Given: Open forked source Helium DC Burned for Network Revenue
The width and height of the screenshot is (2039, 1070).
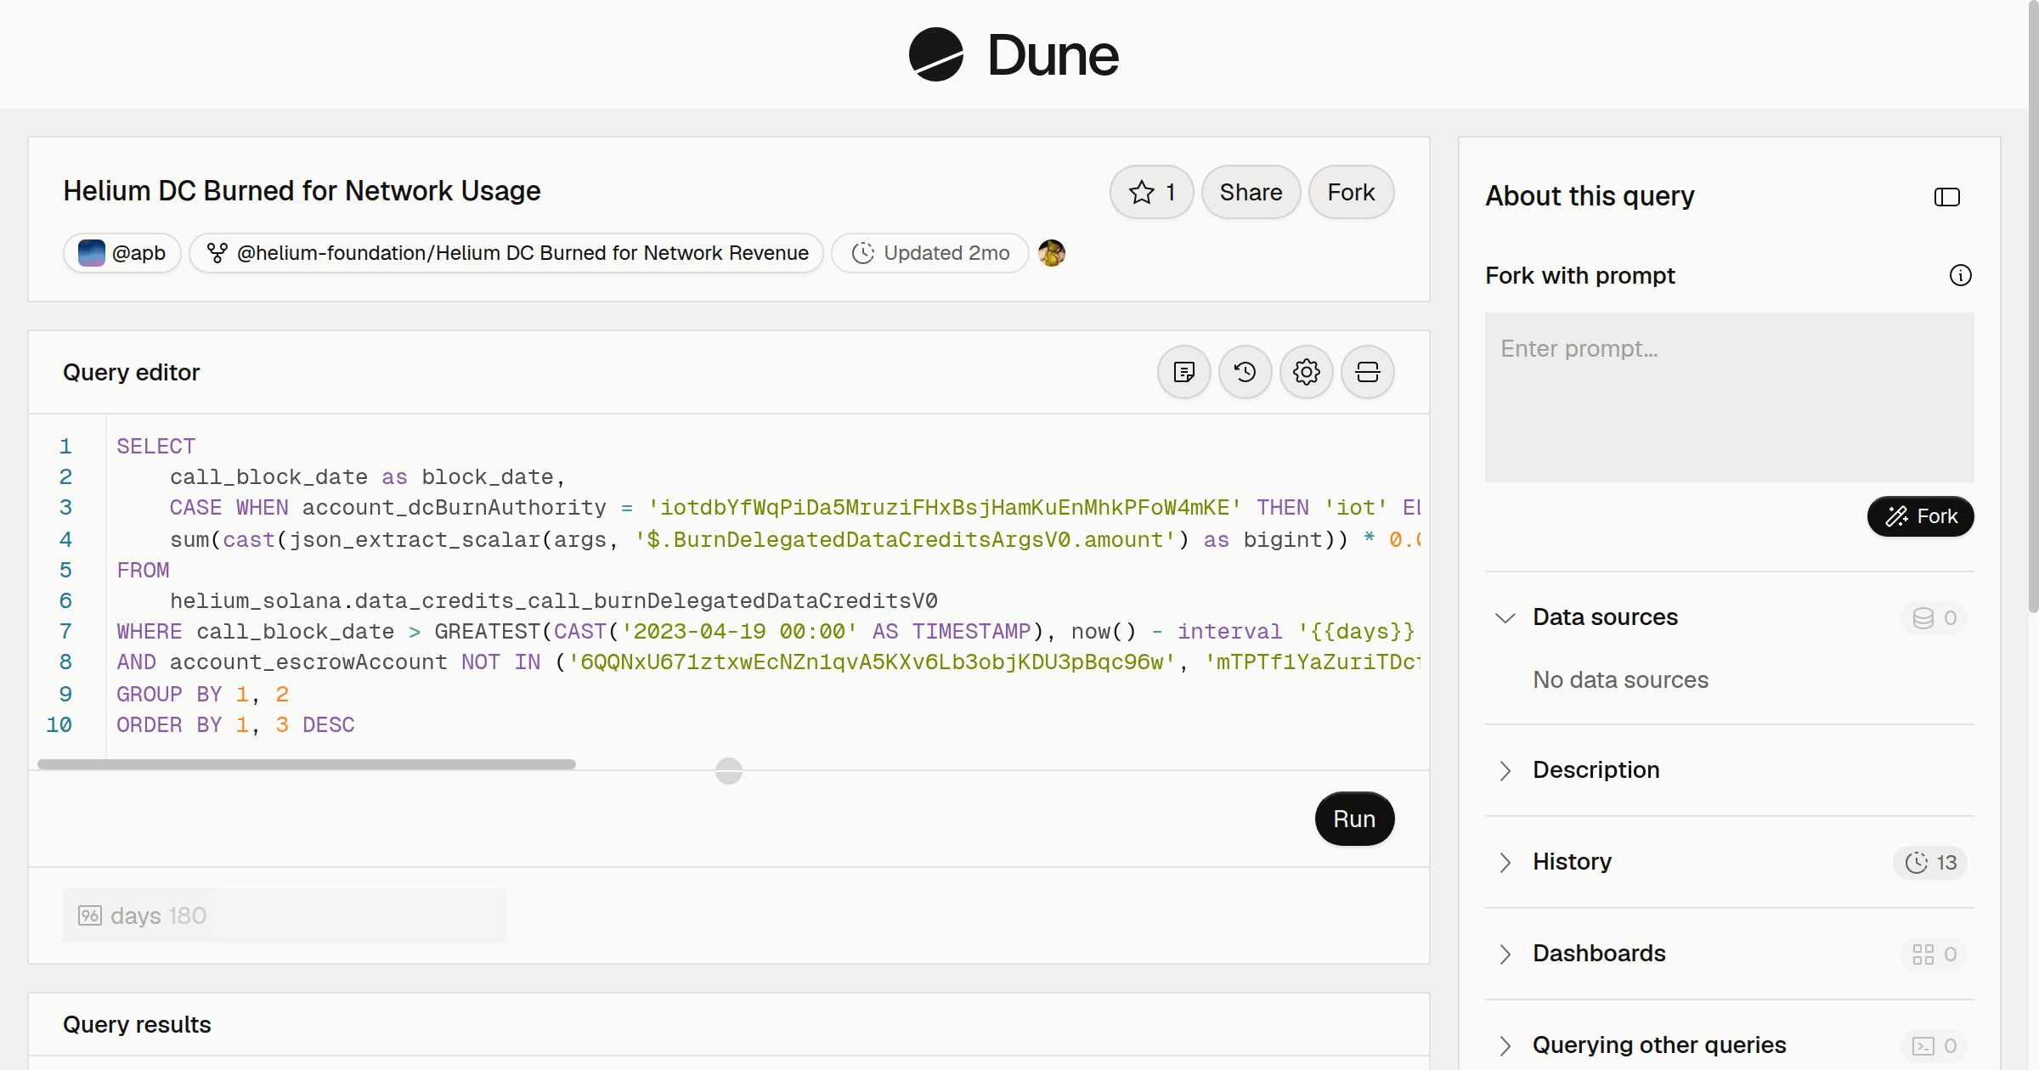Looking at the screenshot, I should 506,253.
